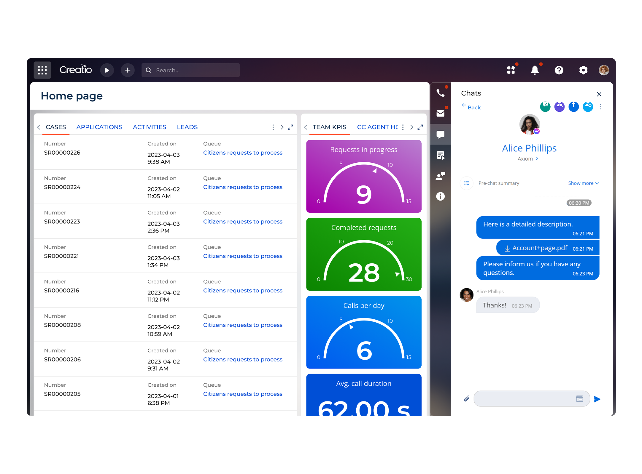This screenshot has height=474, width=642.
Task: Open the app launcher grid in the top left
Action: pyautogui.click(x=42, y=70)
